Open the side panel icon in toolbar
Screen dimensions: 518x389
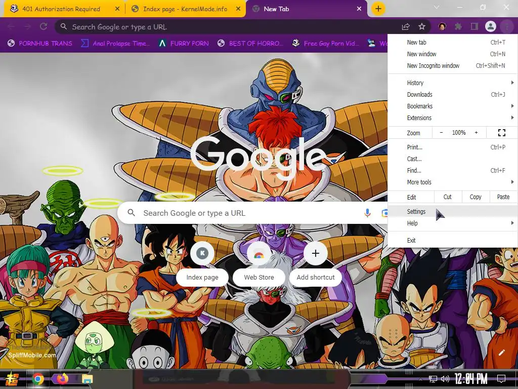(x=474, y=26)
